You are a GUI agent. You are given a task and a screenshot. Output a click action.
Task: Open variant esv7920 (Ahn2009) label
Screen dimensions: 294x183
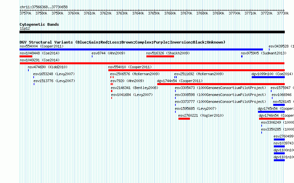(x=127, y=81)
